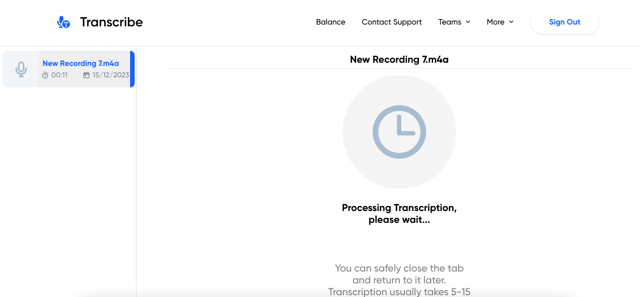
Task: Expand the More dropdown chevron
Action: click(511, 22)
